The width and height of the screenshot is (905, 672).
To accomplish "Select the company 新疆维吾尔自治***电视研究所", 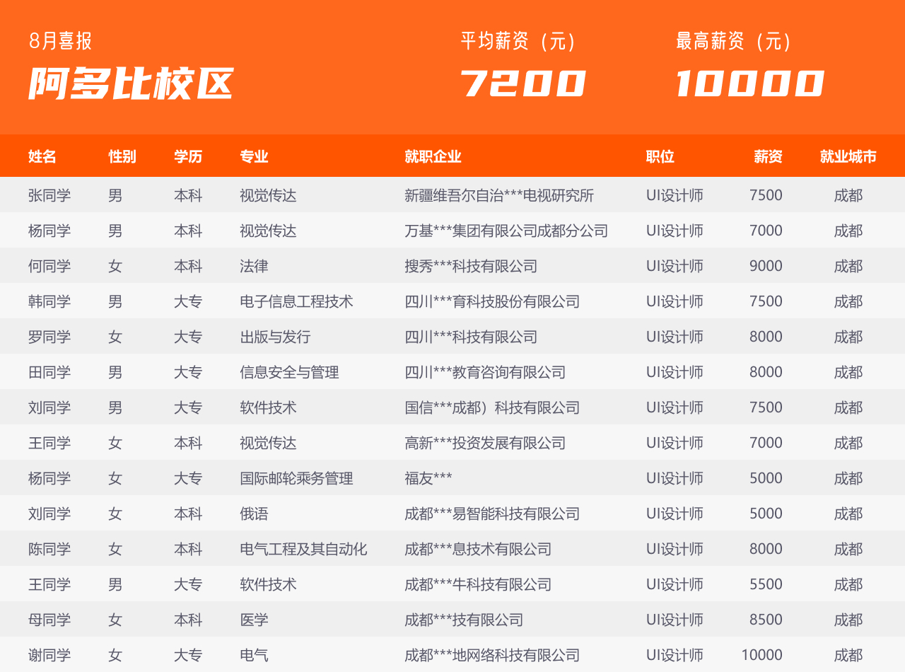I will pyautogui.click(x=499, y=195).
